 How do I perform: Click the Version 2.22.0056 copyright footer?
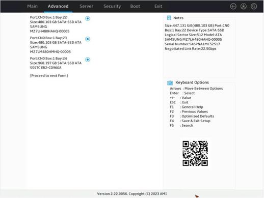tap(132, 194)
